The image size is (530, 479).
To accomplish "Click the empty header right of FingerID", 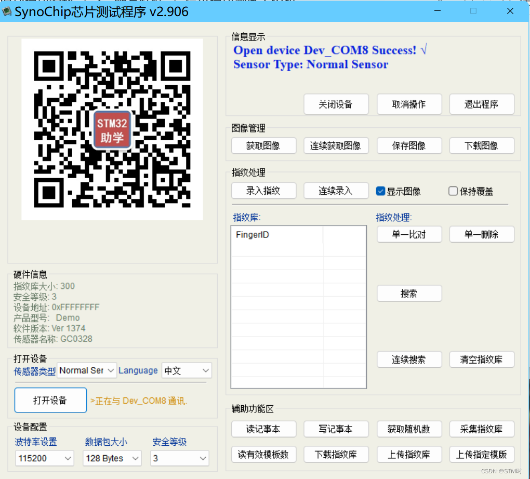I will tap(344, 235).
